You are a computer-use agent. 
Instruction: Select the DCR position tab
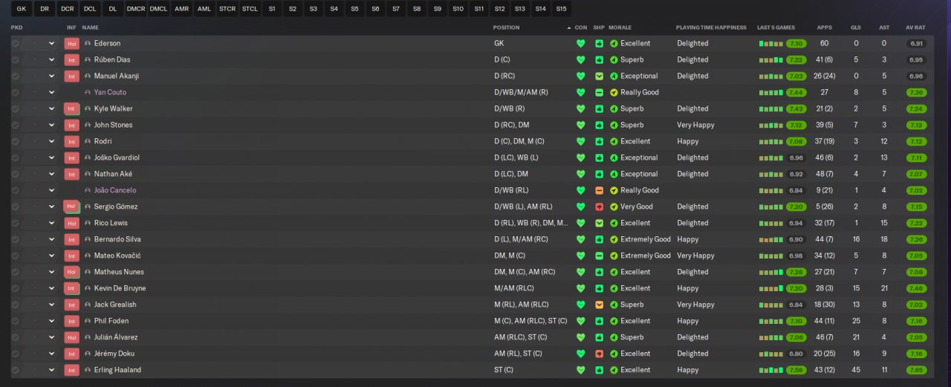(67, 9)
